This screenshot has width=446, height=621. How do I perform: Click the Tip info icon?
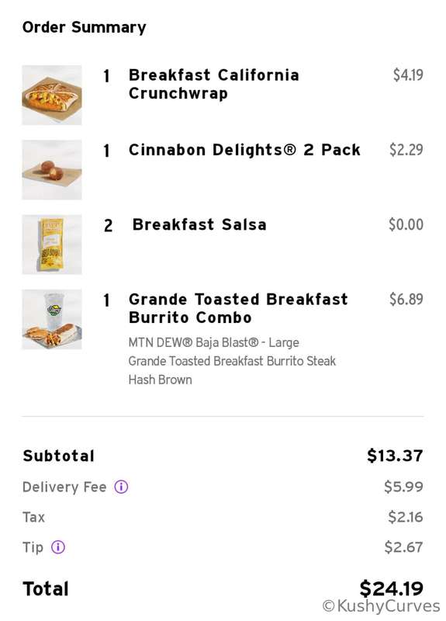point(57,547)
